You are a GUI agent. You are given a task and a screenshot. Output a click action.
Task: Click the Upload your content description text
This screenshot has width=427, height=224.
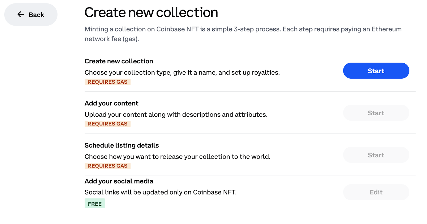(176, 115)
